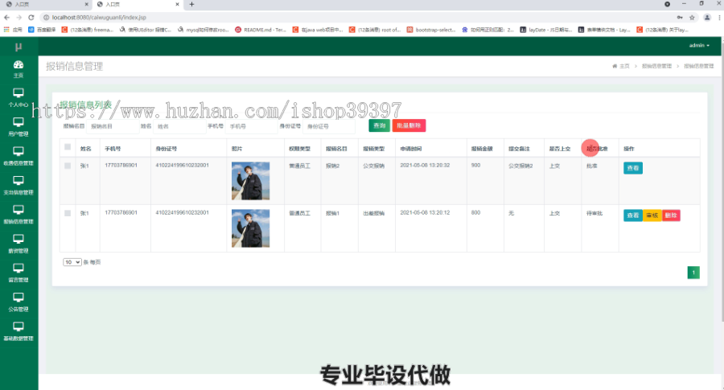Click 查看 for the 报销1 row

coord(632,216)
